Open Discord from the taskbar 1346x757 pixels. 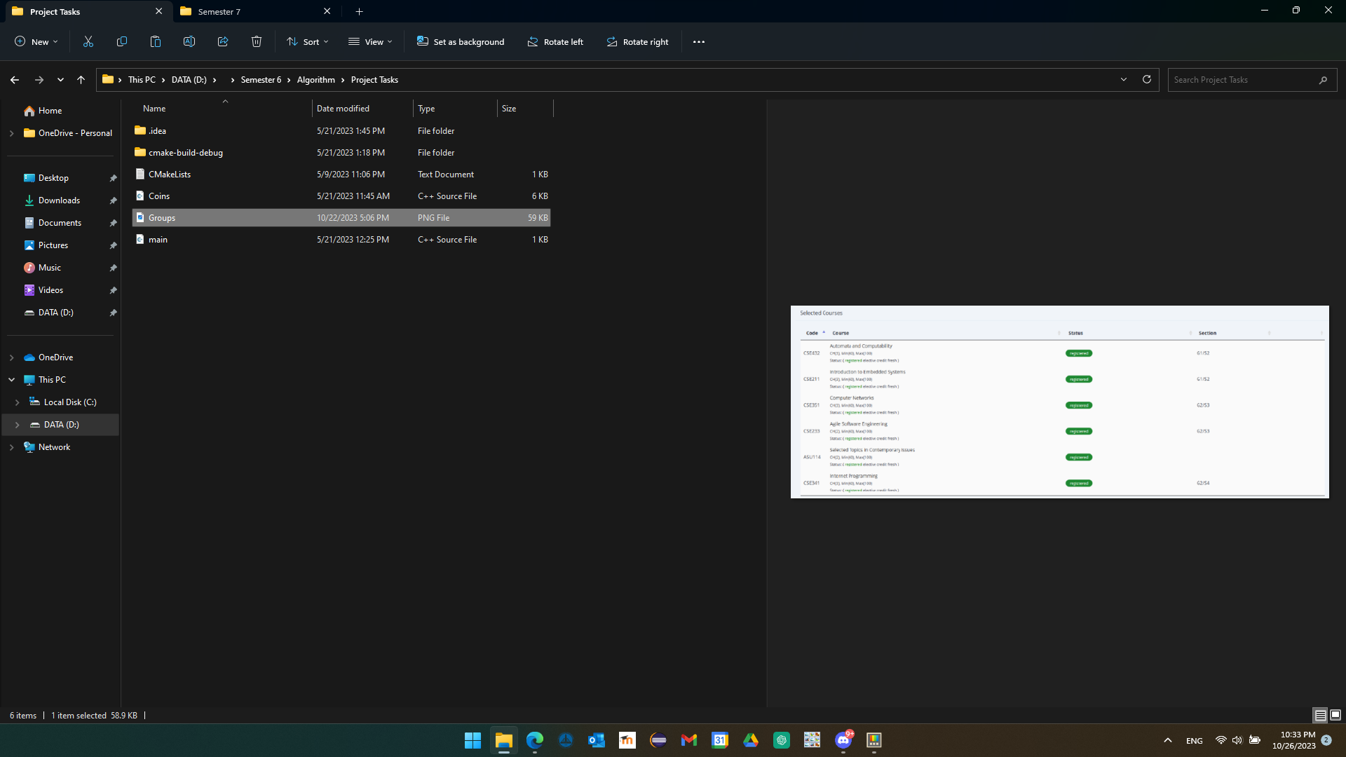tap(843, 741)
